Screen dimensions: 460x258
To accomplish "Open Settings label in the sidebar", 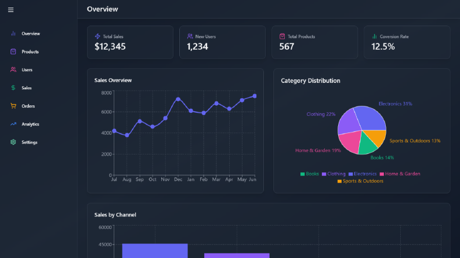I will tap(30, 142).
